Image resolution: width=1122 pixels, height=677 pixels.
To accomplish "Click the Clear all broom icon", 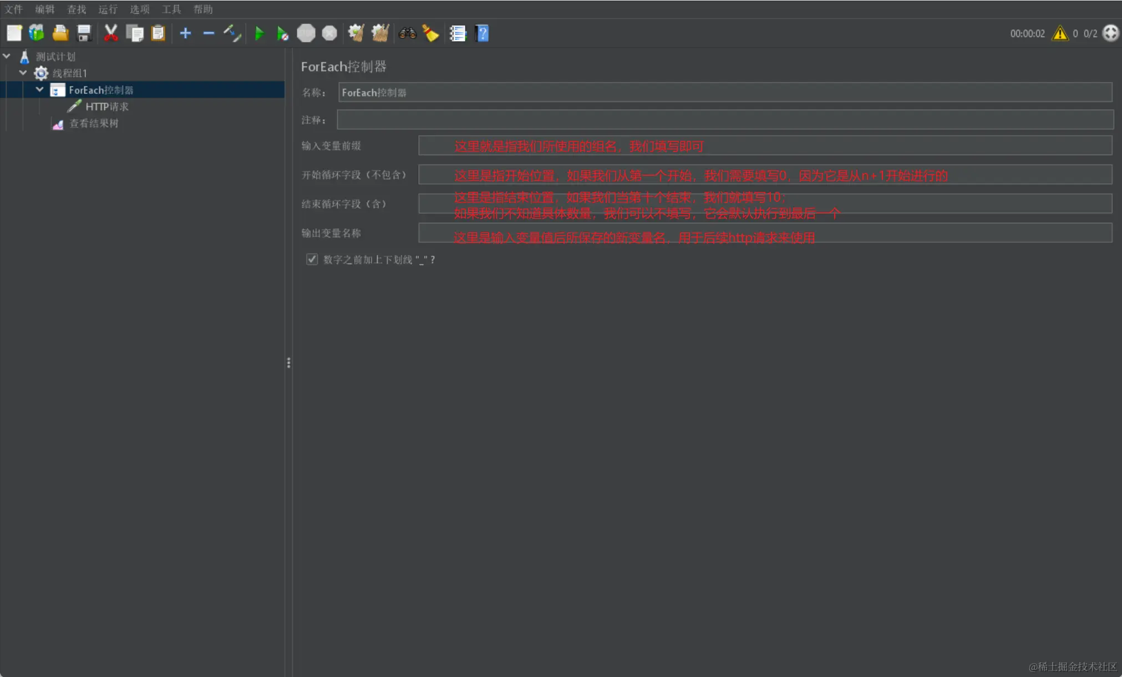I will (380, 34).
